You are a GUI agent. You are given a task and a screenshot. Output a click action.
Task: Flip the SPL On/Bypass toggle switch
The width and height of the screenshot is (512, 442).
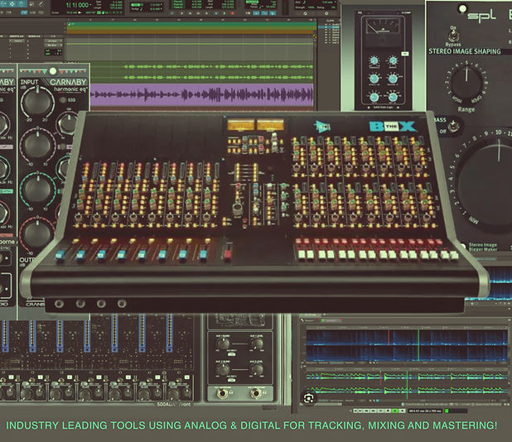[x=453, y=36]
